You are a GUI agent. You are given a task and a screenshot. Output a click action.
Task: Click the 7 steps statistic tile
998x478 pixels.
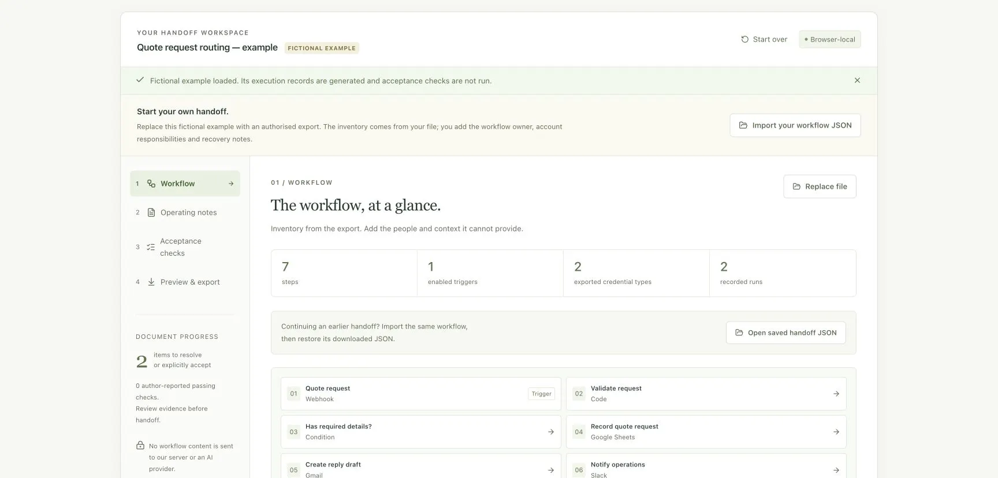[x=344, y=273]
